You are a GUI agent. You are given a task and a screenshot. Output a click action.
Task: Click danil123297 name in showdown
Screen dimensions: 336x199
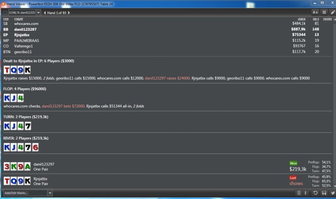pyautogui.click(x=44, y=164)
